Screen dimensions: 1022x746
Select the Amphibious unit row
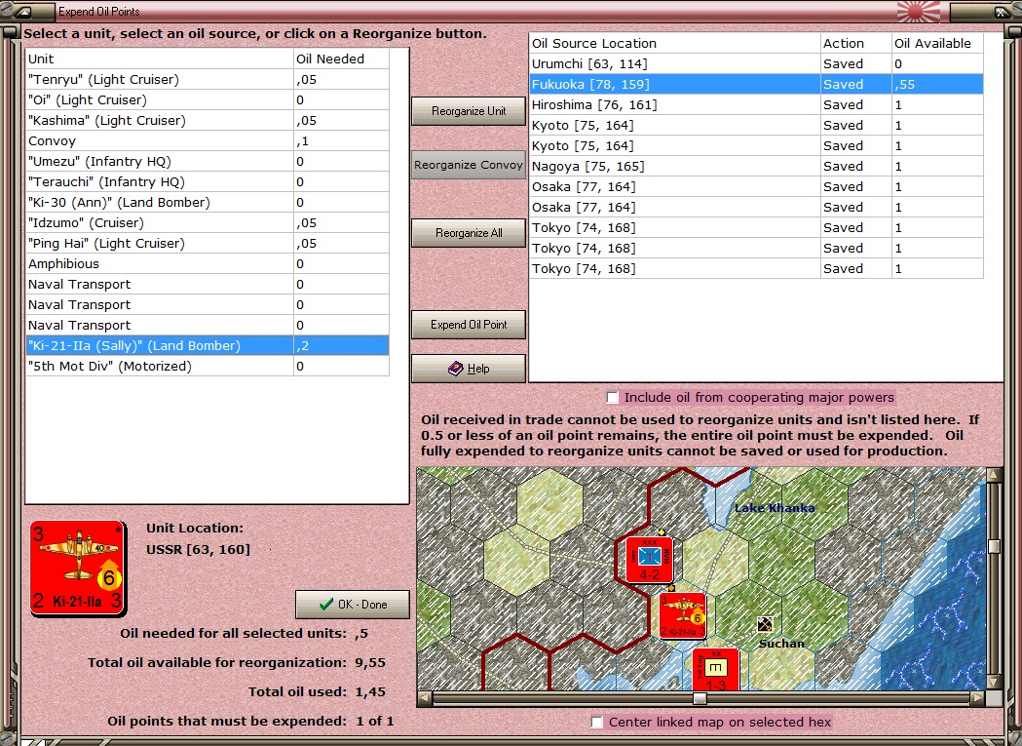(208, 263)
